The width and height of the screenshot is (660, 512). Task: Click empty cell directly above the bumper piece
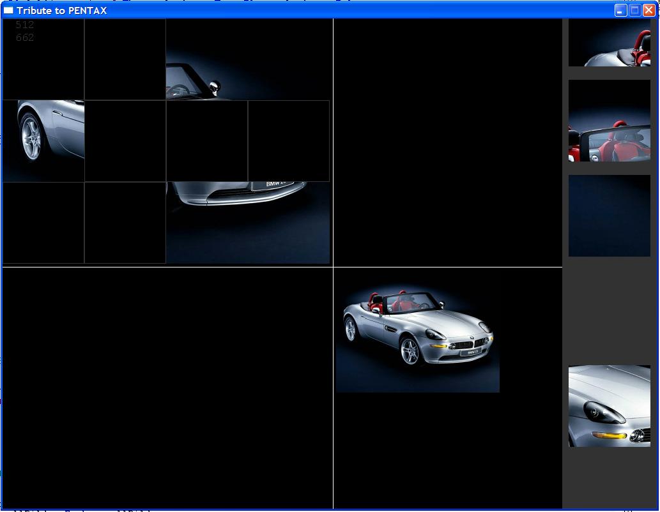point(207,140)
